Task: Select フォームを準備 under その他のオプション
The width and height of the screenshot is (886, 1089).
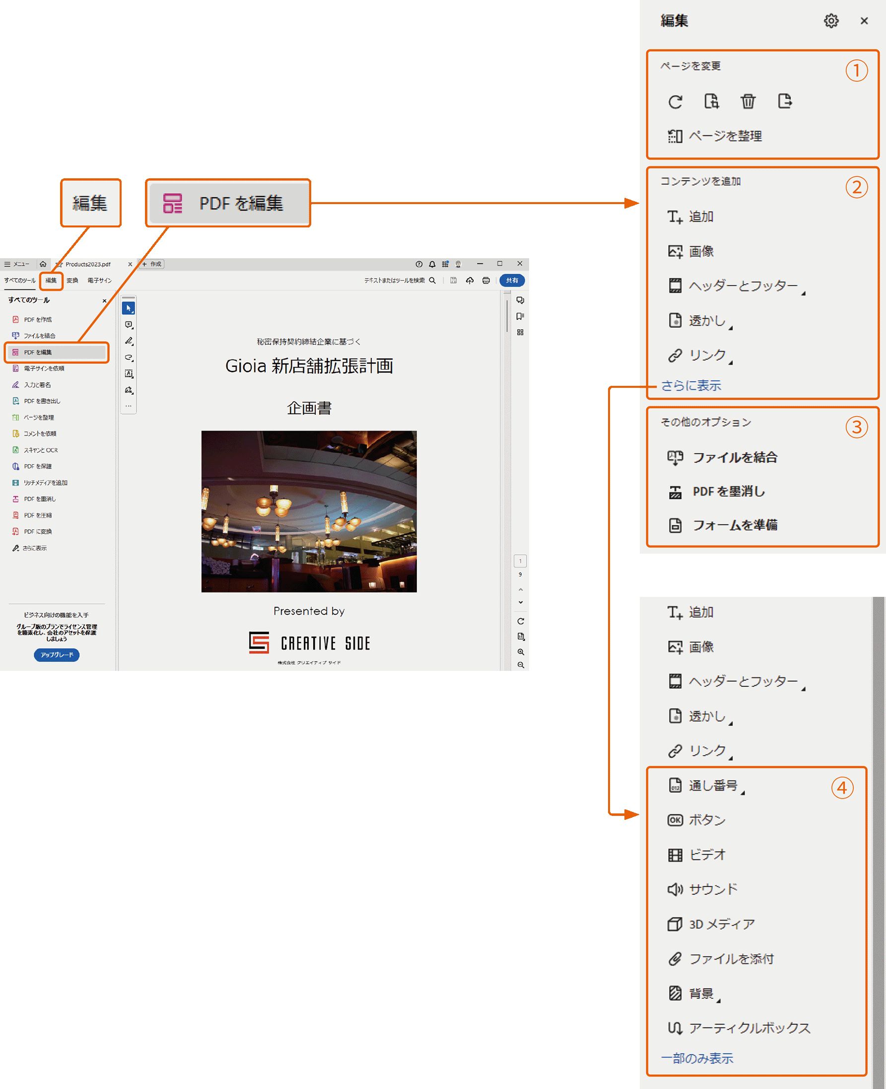Action: (723, 525)
